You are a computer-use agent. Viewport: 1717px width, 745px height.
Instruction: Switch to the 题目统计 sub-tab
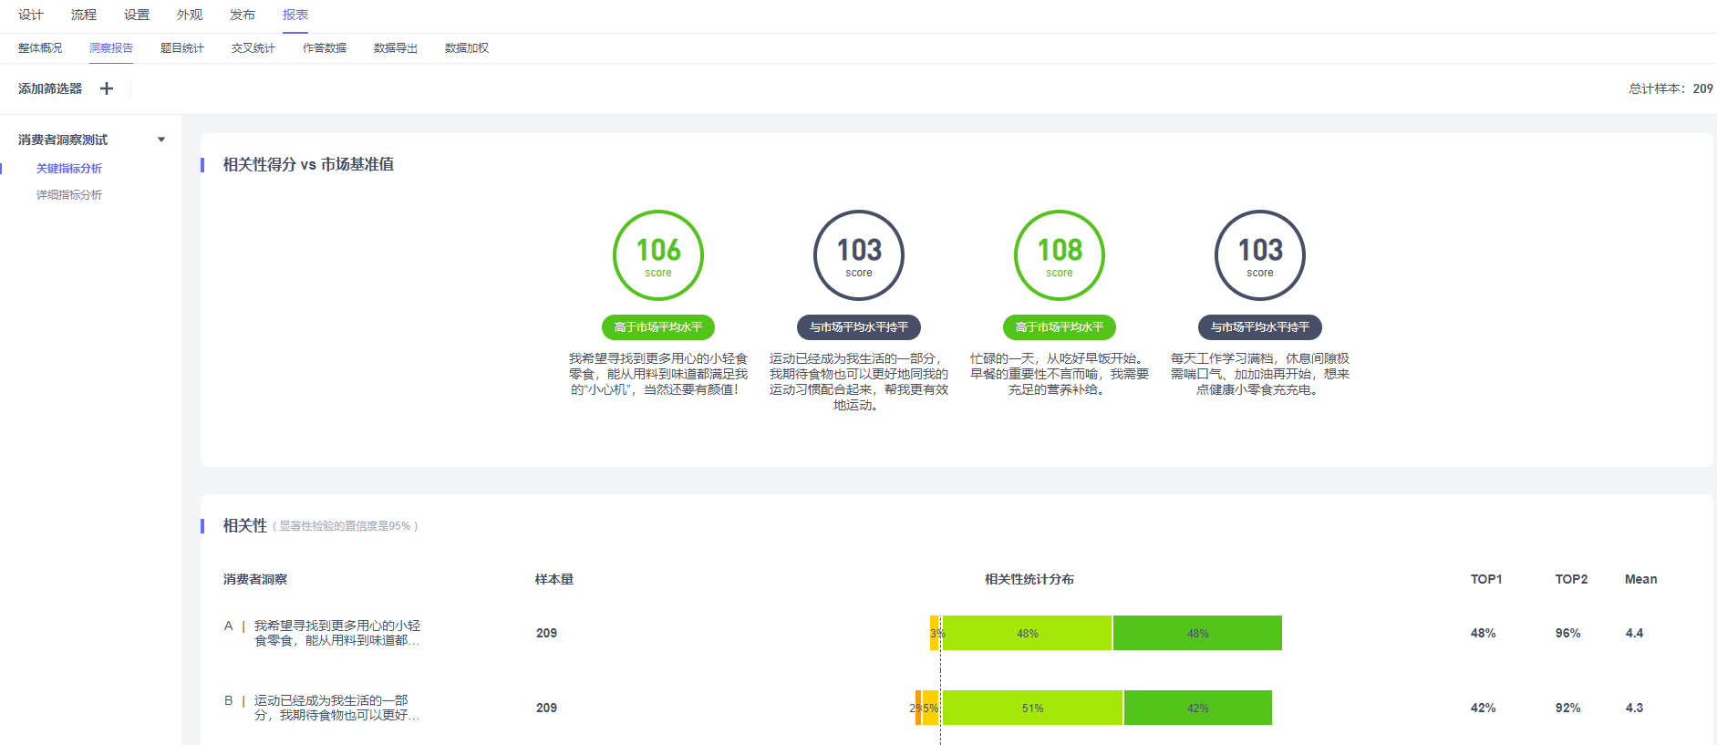[x=181, y=48]
